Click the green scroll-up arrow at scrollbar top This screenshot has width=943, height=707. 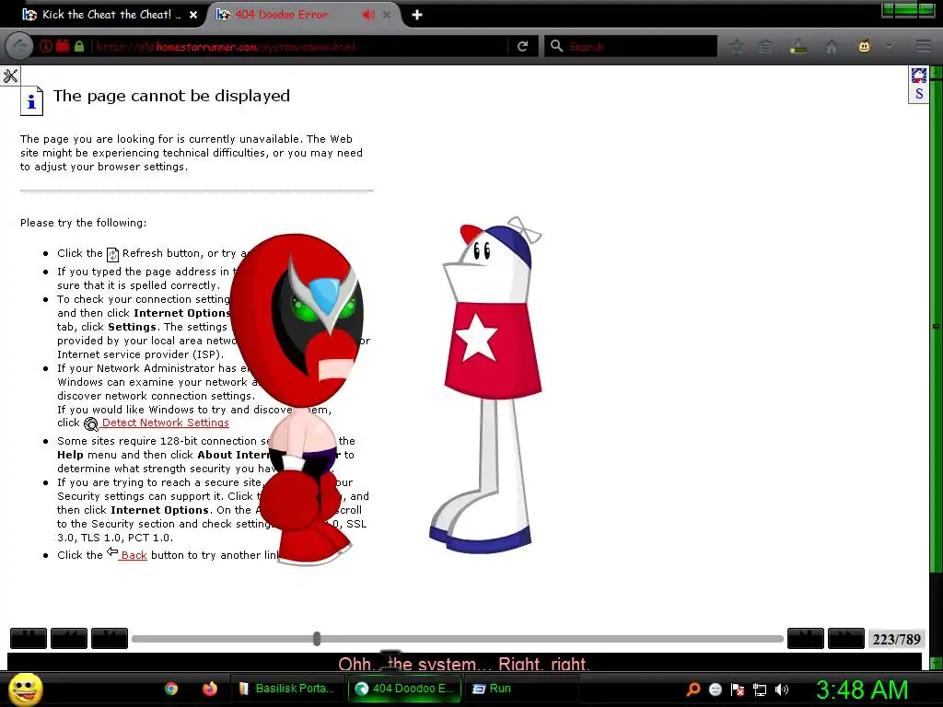937,74
